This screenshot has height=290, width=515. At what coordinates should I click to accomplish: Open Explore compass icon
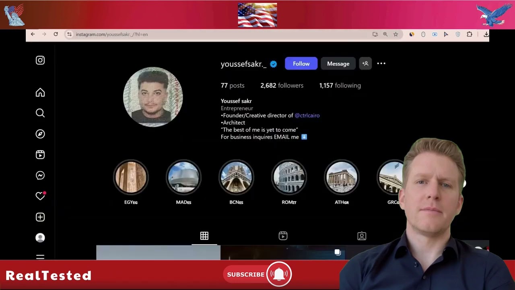(x=40, y=134)
